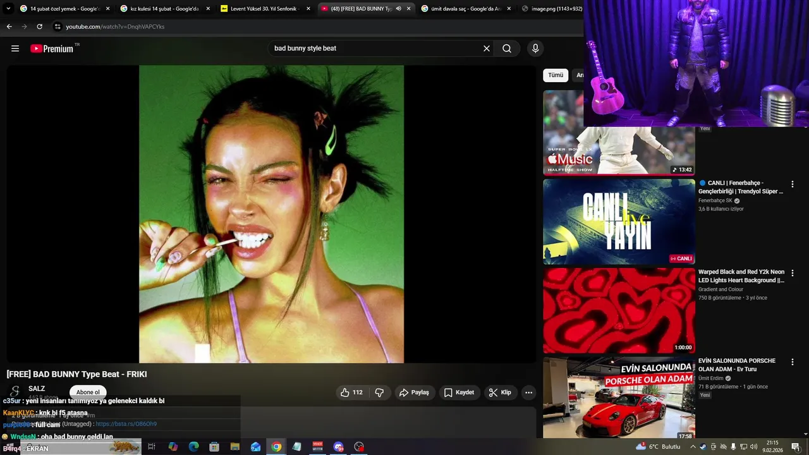Click the main video player
This screenshot has width=809, height=455.
pos(271,214)
